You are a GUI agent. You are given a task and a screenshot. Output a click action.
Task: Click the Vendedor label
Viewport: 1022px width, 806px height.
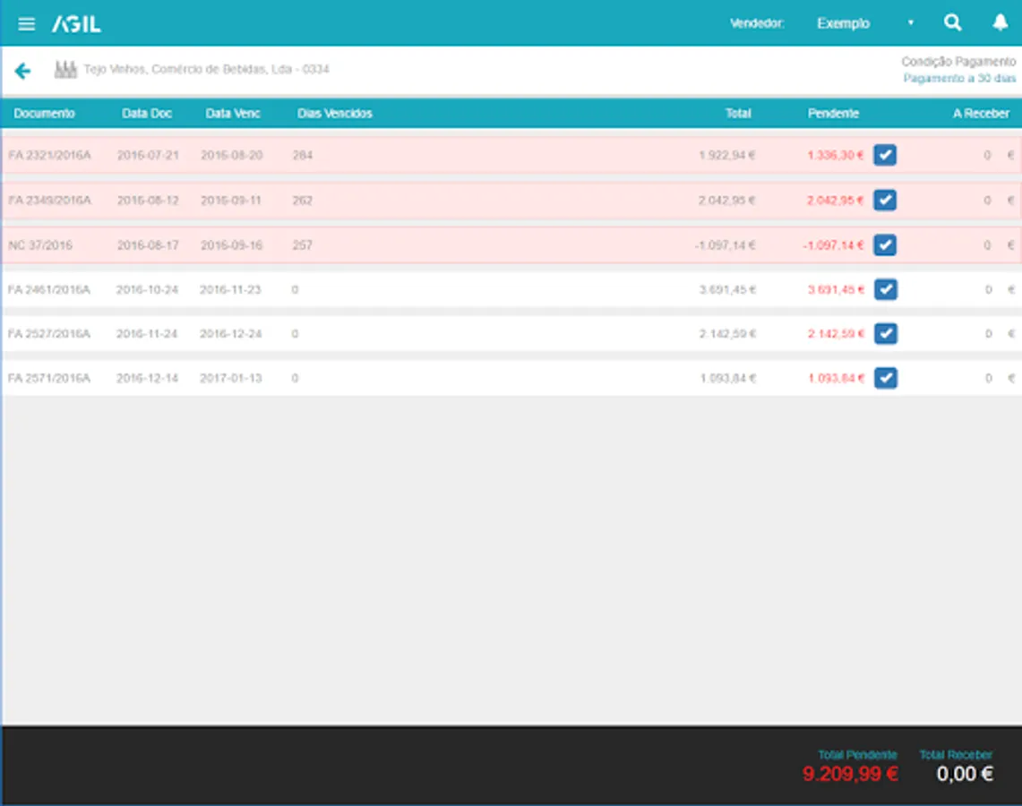coord(757,23)
